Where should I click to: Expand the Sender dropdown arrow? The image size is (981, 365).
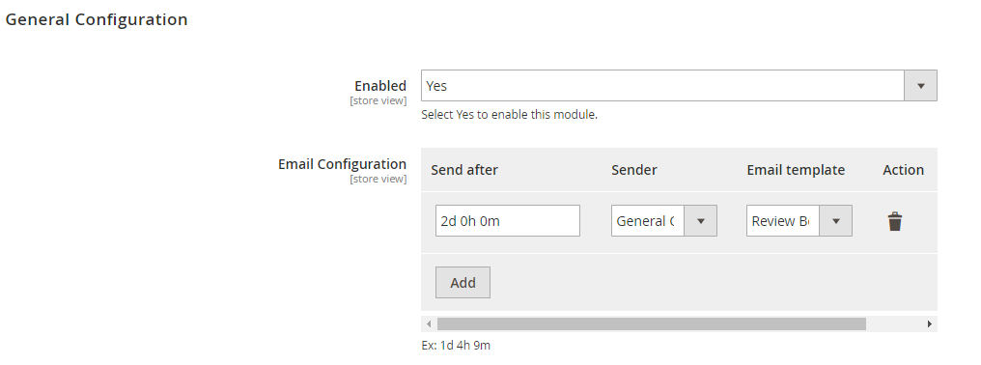(701, 221)
